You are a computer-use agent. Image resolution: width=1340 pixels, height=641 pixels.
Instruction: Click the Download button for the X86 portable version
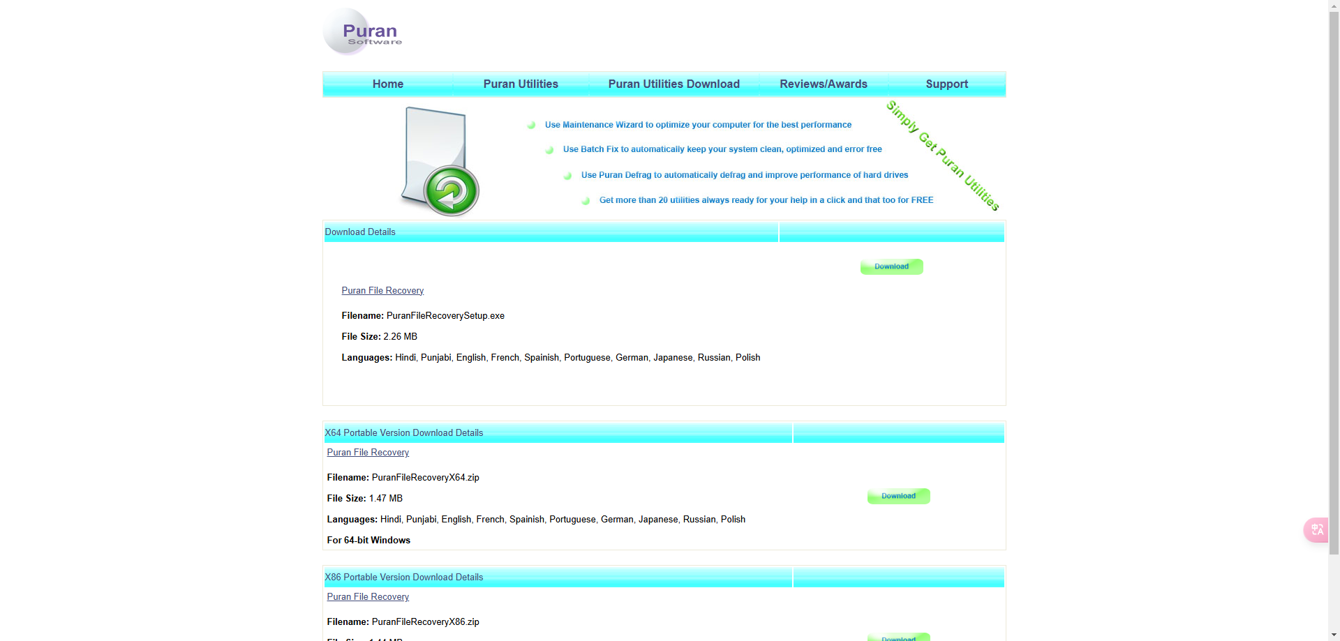(899, 637)
